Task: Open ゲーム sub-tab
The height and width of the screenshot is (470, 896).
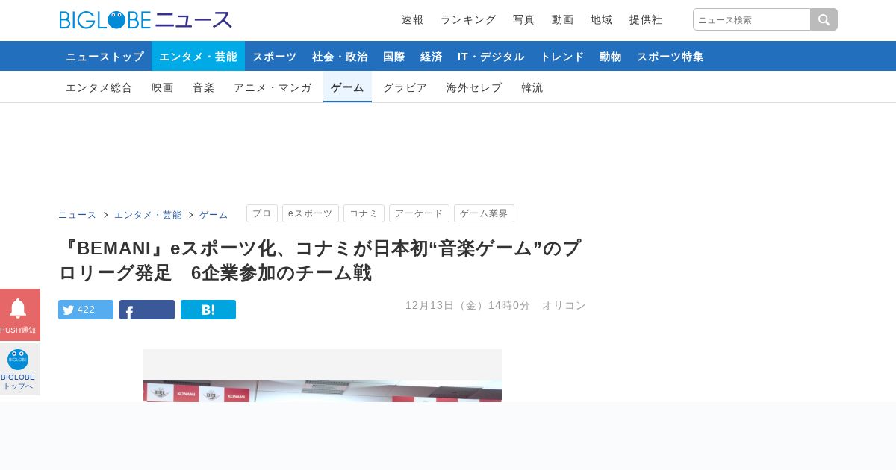Action: tap(347, 87)
